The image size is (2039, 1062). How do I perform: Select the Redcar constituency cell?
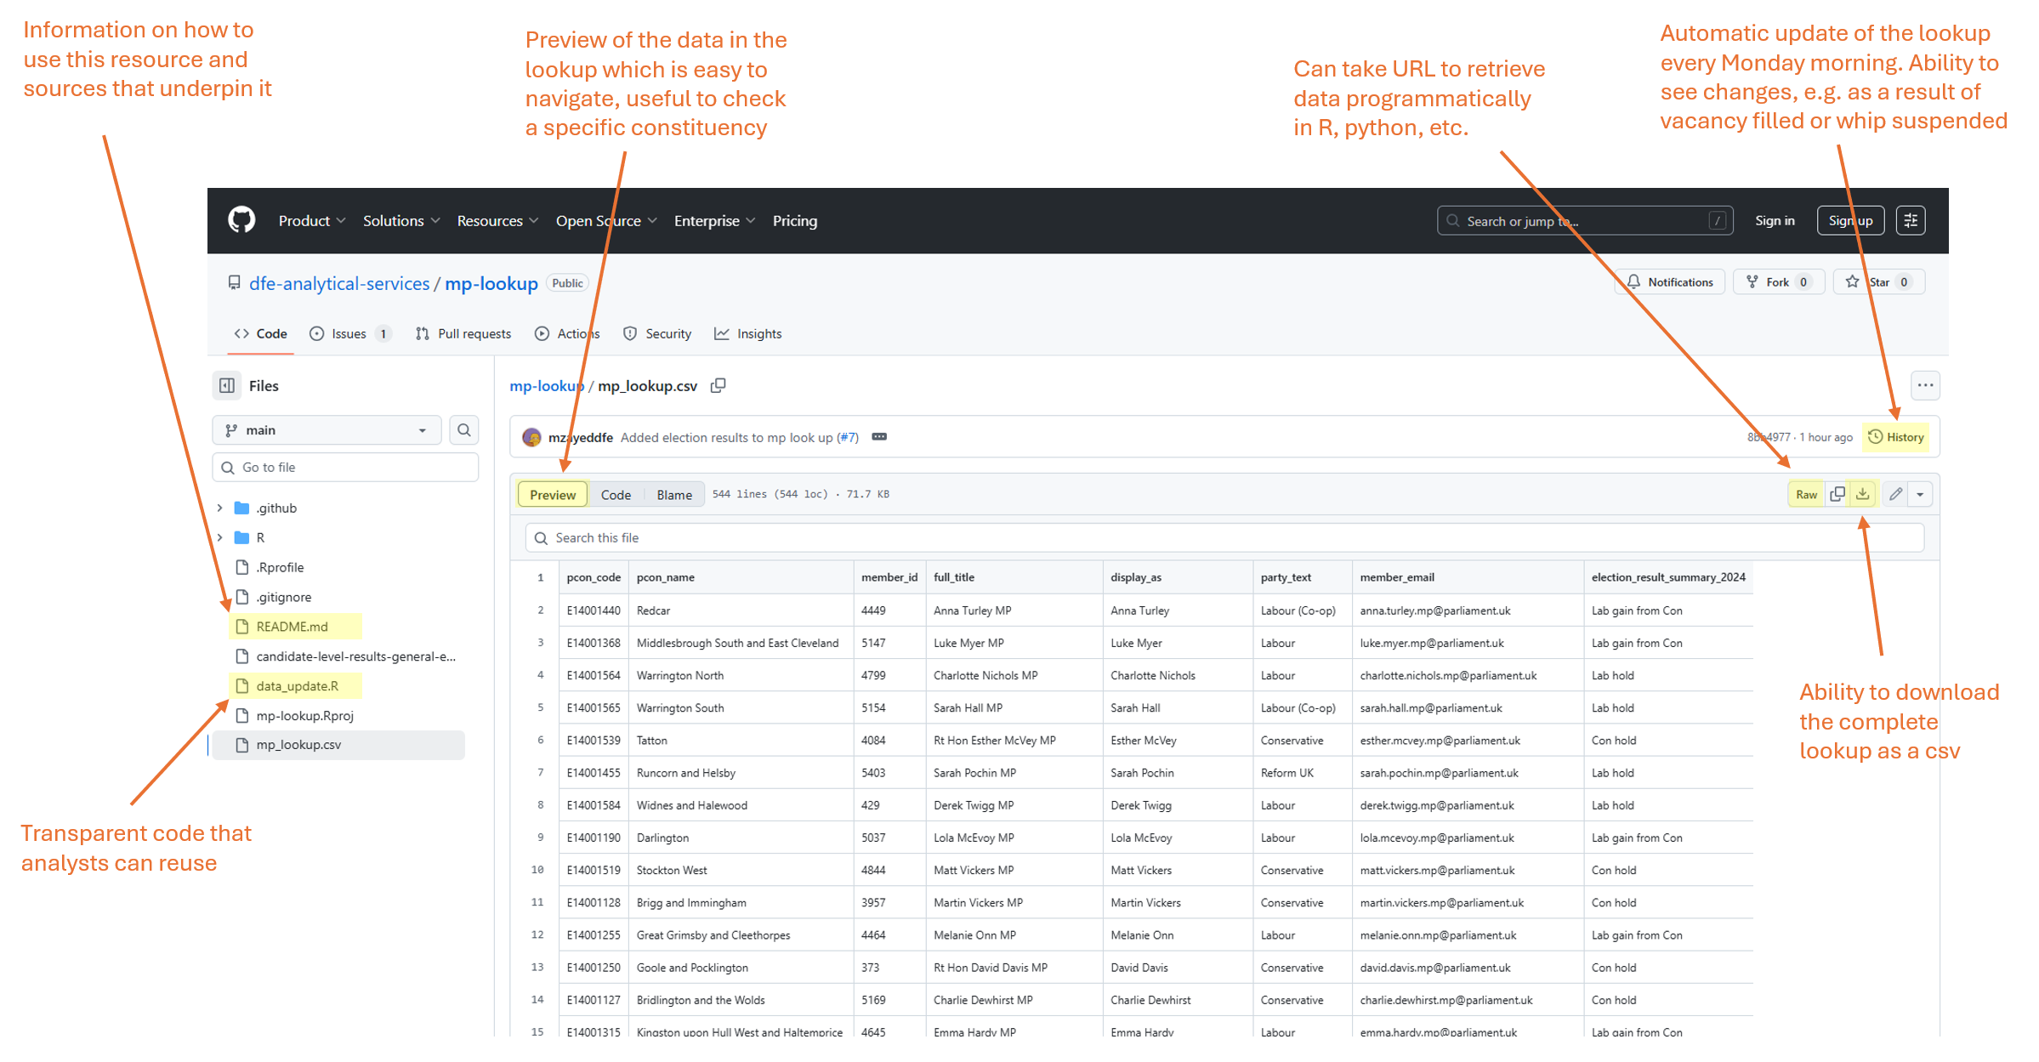741,611
